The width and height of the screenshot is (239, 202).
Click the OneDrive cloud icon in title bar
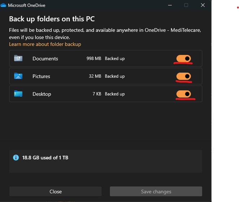pyautogui.click(x=4, y=5)
